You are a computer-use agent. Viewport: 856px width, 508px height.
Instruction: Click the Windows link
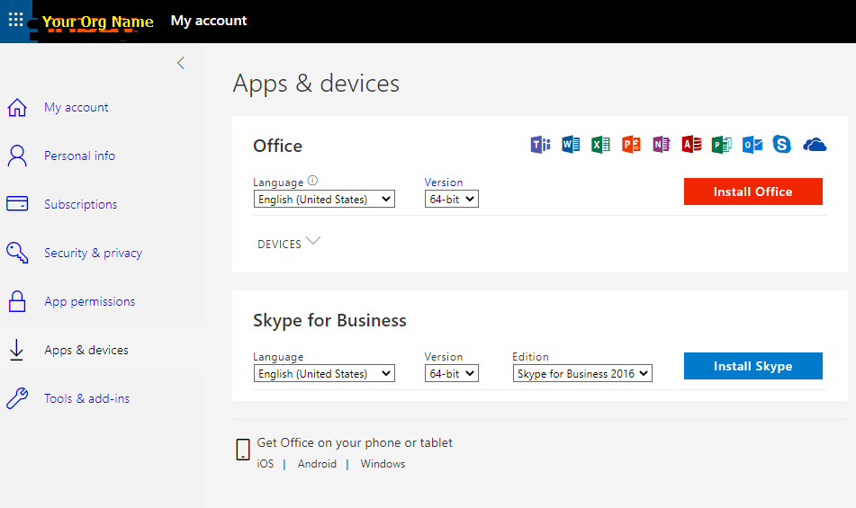tap(383, 464)
